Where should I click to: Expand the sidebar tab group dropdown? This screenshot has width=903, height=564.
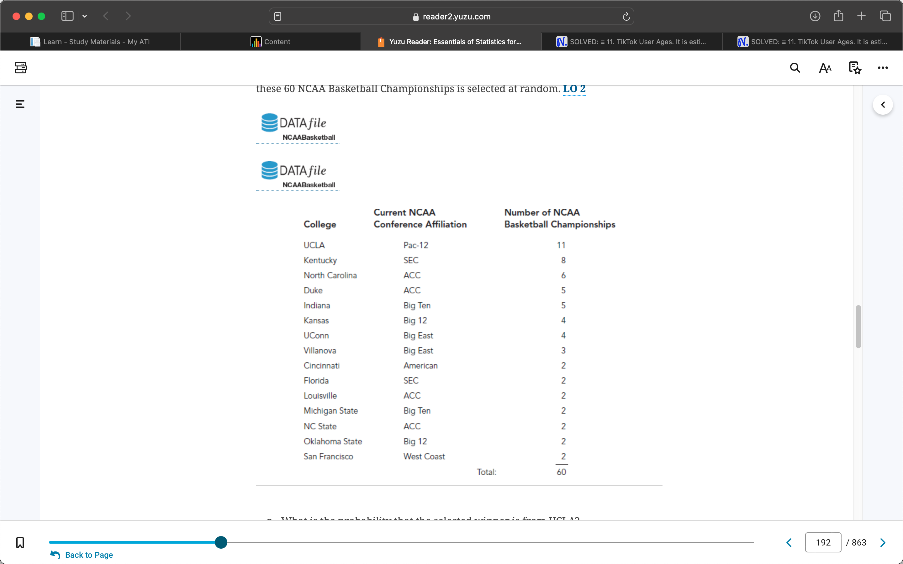pyautogui.click(x=85, y=16)
